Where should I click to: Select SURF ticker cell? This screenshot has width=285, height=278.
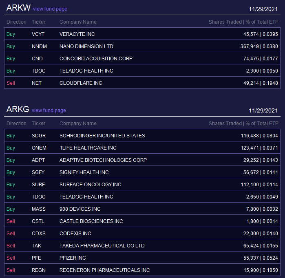pyautogui.click(x=38, y=184)
